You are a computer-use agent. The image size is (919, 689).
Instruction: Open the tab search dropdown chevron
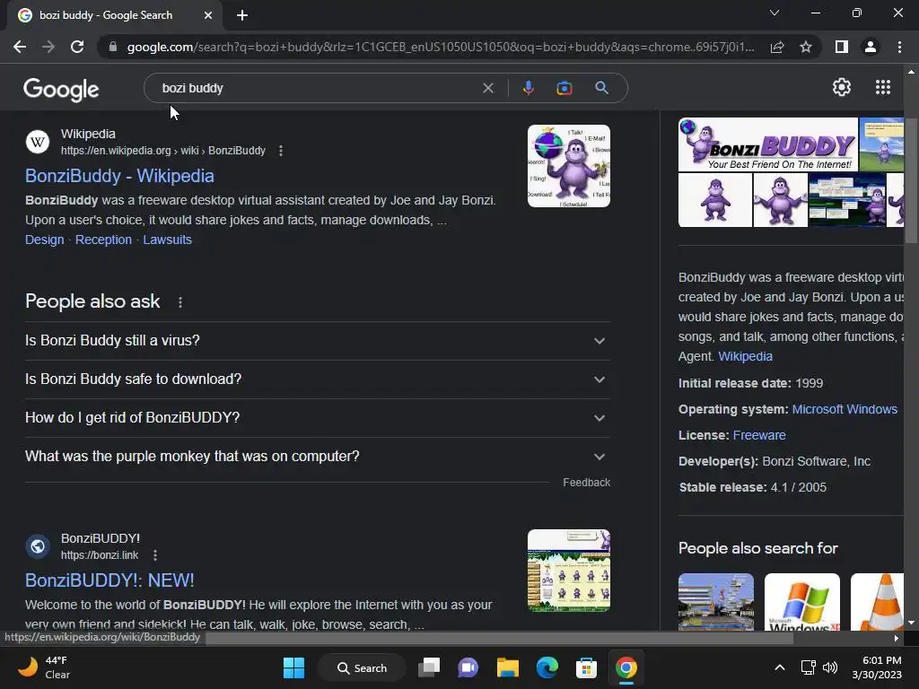[x=775, y=13]
